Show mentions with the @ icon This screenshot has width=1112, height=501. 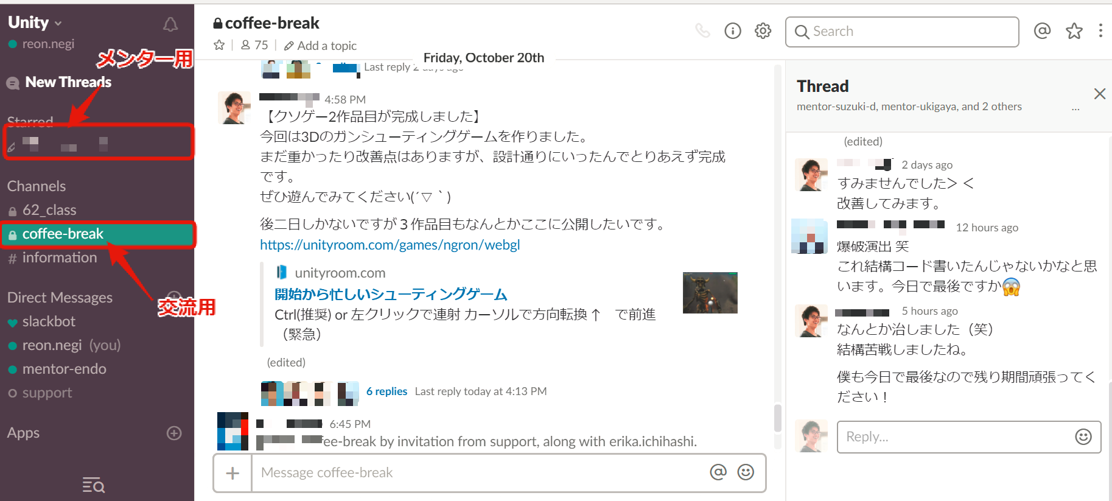click(1042, 30)
